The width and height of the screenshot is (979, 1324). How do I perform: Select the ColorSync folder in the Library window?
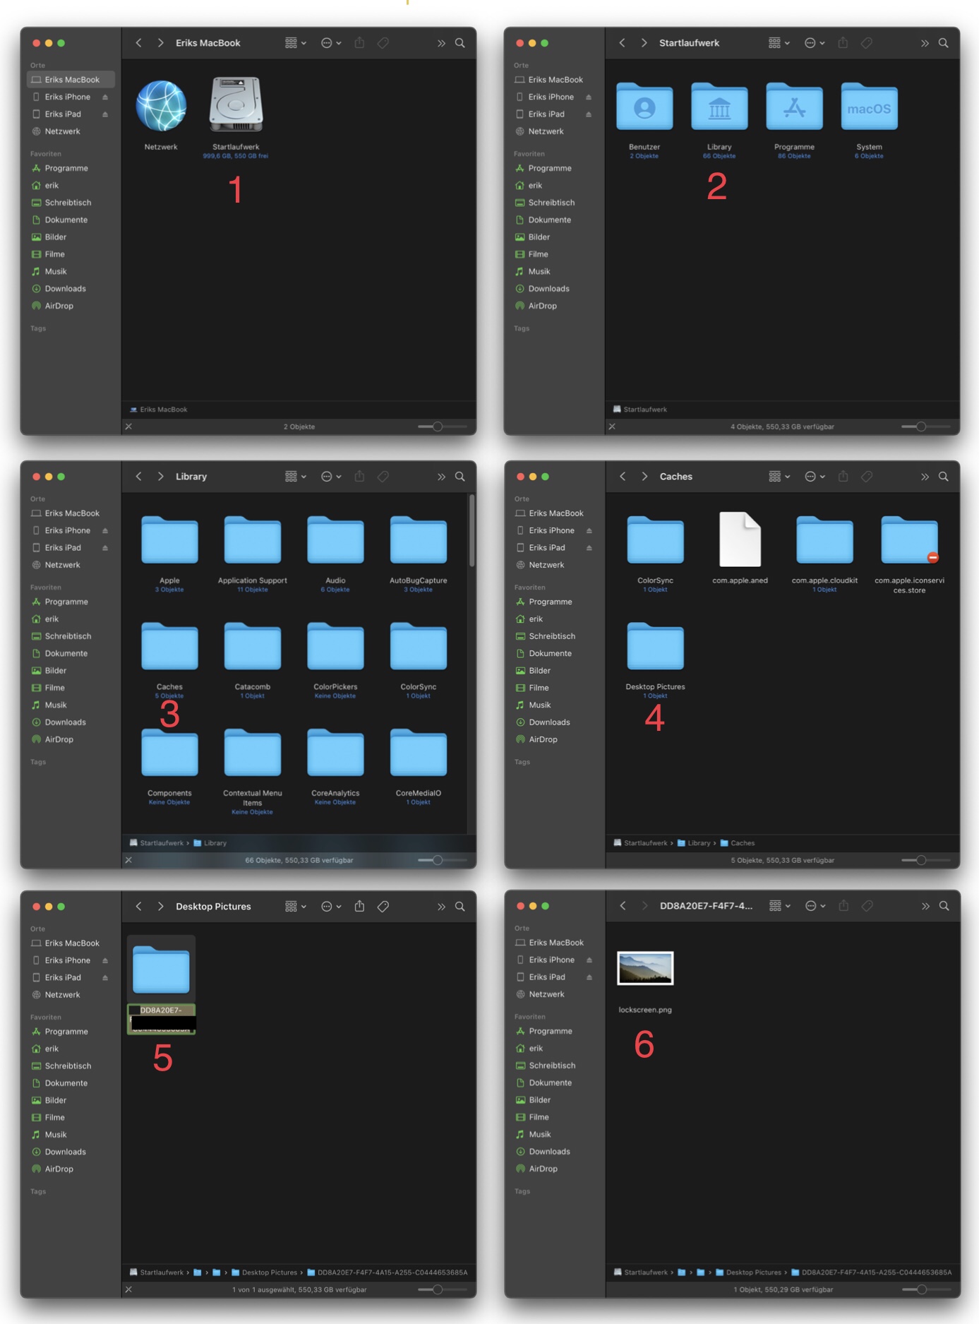[419, 646]
